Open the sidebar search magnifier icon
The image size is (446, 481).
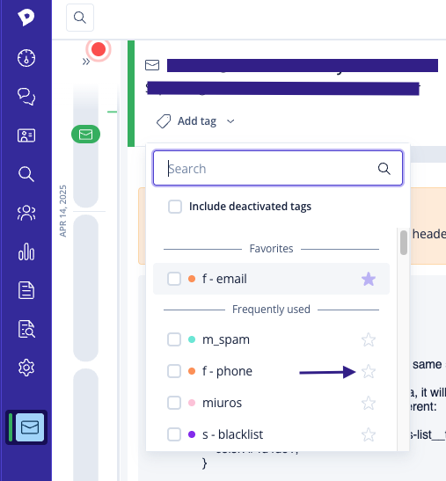coord(26,174)
